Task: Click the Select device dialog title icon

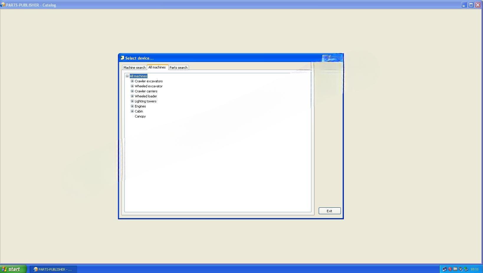Action: click(122, 58)
